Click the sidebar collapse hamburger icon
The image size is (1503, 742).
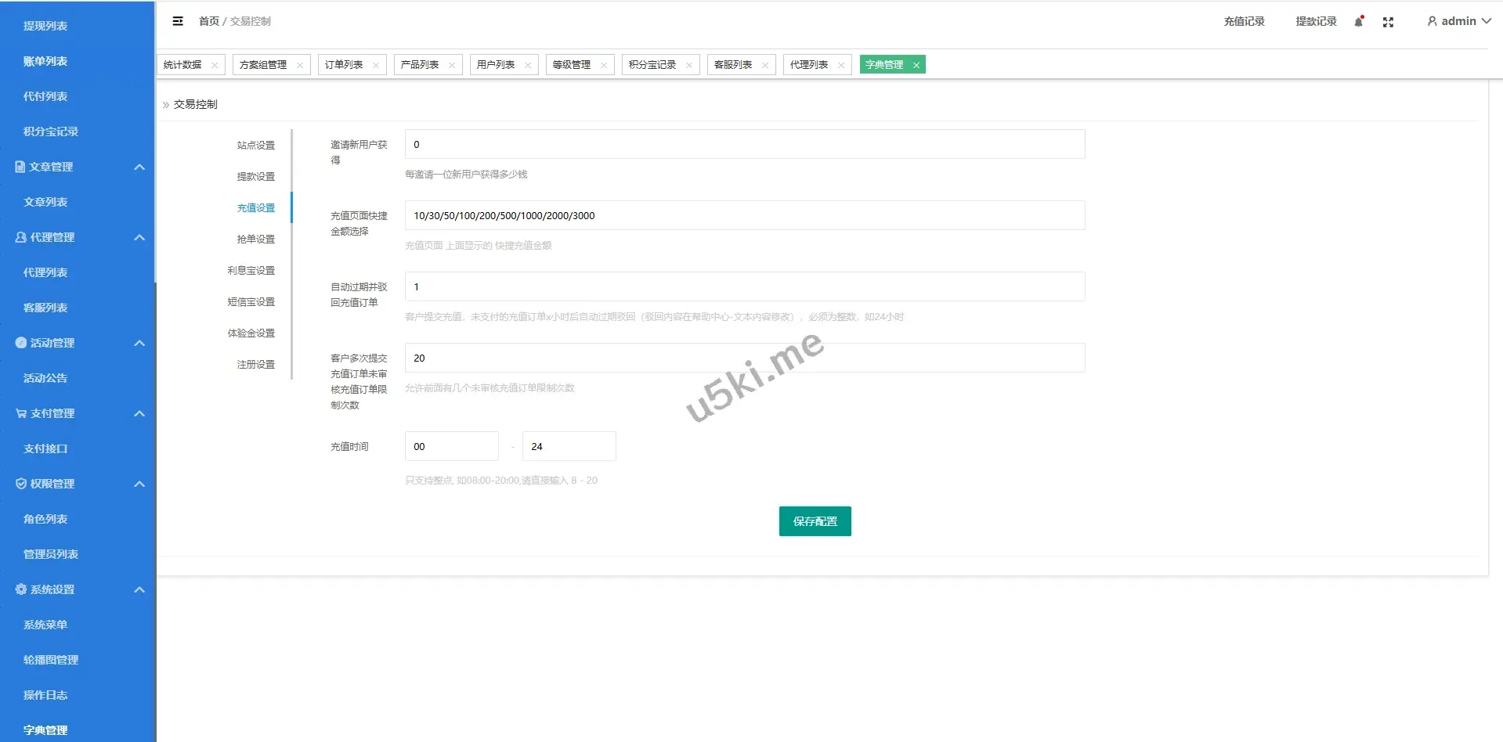[178, 21]
